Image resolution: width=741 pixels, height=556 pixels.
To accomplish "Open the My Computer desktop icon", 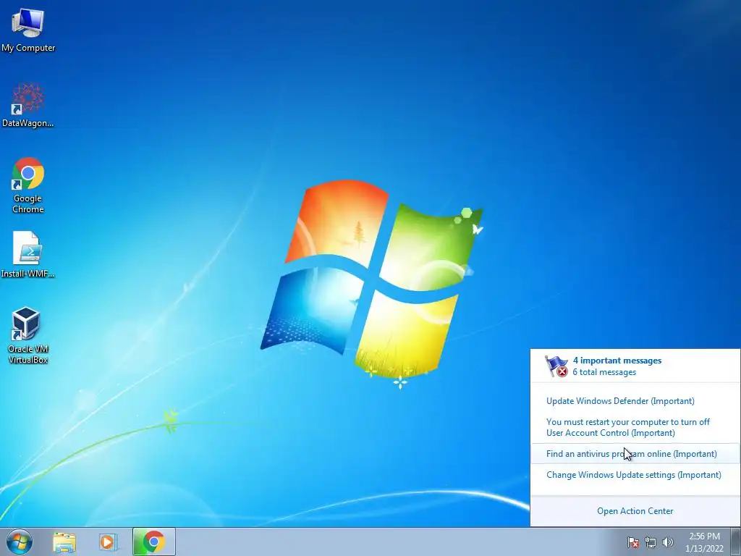I will [x=28, y=30].
